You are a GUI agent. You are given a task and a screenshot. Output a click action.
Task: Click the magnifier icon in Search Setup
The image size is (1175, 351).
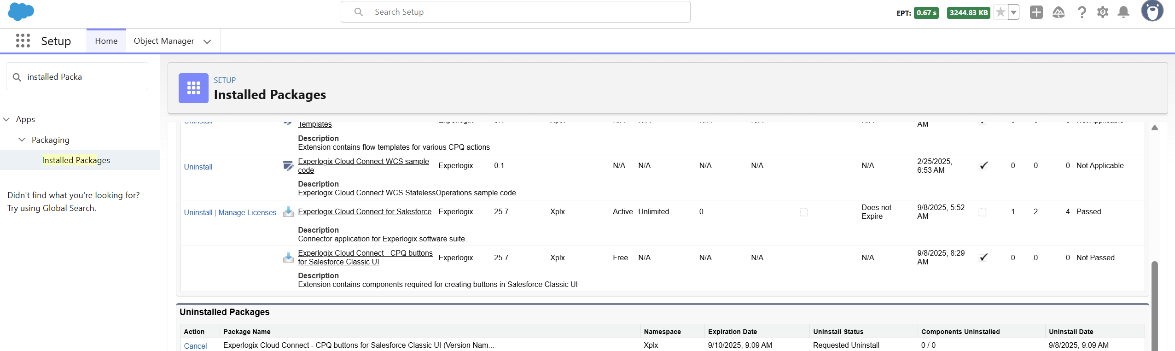click(x=359, y=12)
